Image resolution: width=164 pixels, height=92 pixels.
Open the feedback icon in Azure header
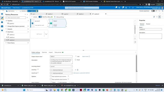click(x=133, y=8)
